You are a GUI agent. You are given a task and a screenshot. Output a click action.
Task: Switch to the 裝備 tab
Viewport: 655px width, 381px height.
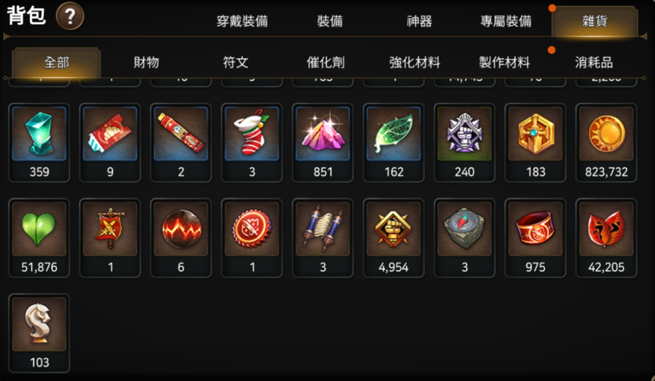point(330,21)
